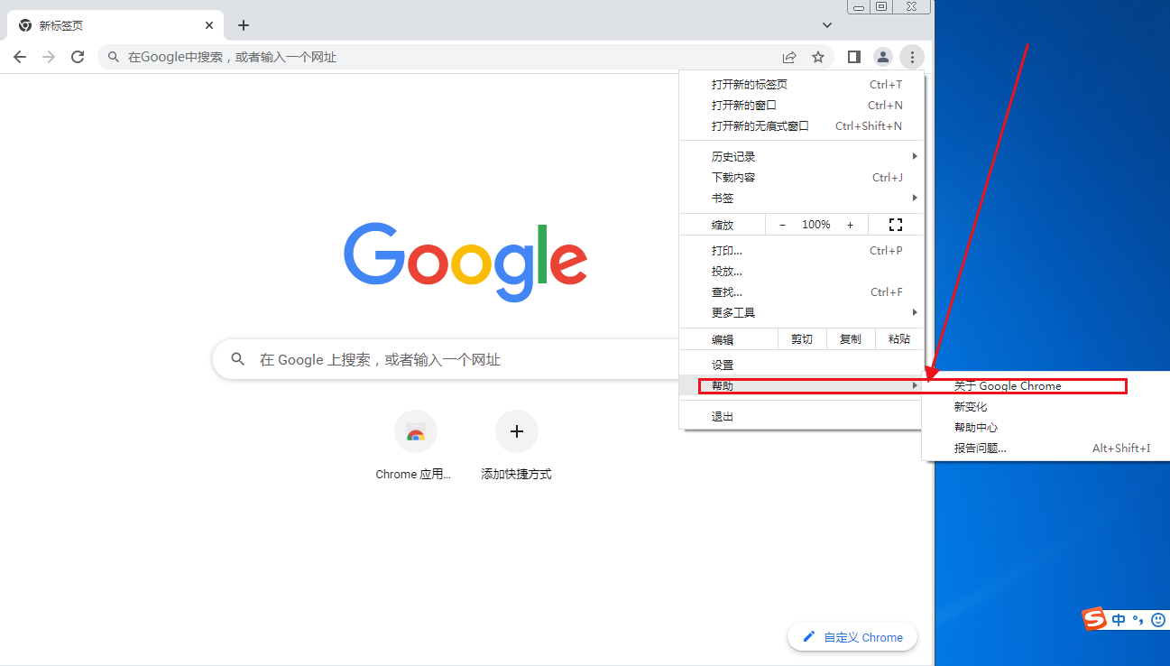Select 新变化 in the help submenu
The image size is (1170, 666).
1046,406
